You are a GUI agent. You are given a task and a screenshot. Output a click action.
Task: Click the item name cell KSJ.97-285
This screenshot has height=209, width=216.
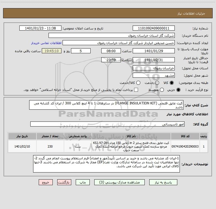(x=131, y=146)
